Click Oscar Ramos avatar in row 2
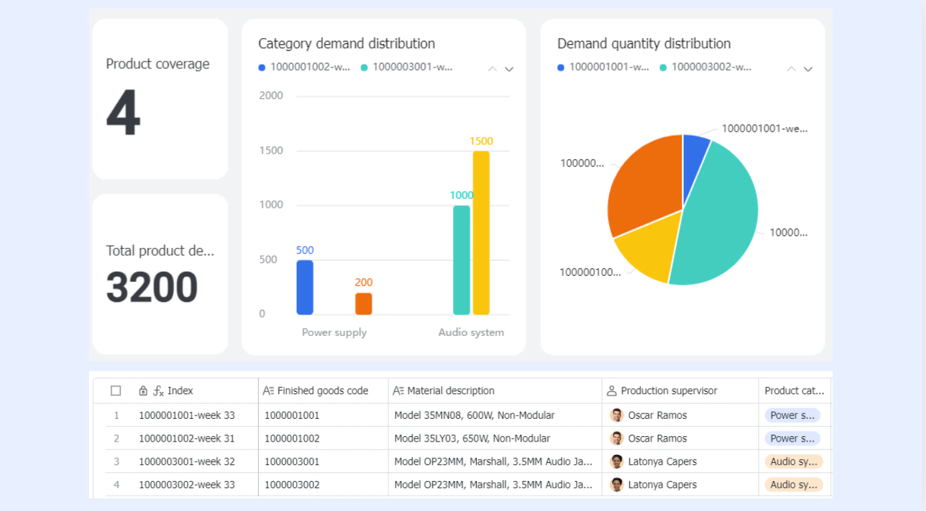926x511 pixels. (x=616, y=439)
